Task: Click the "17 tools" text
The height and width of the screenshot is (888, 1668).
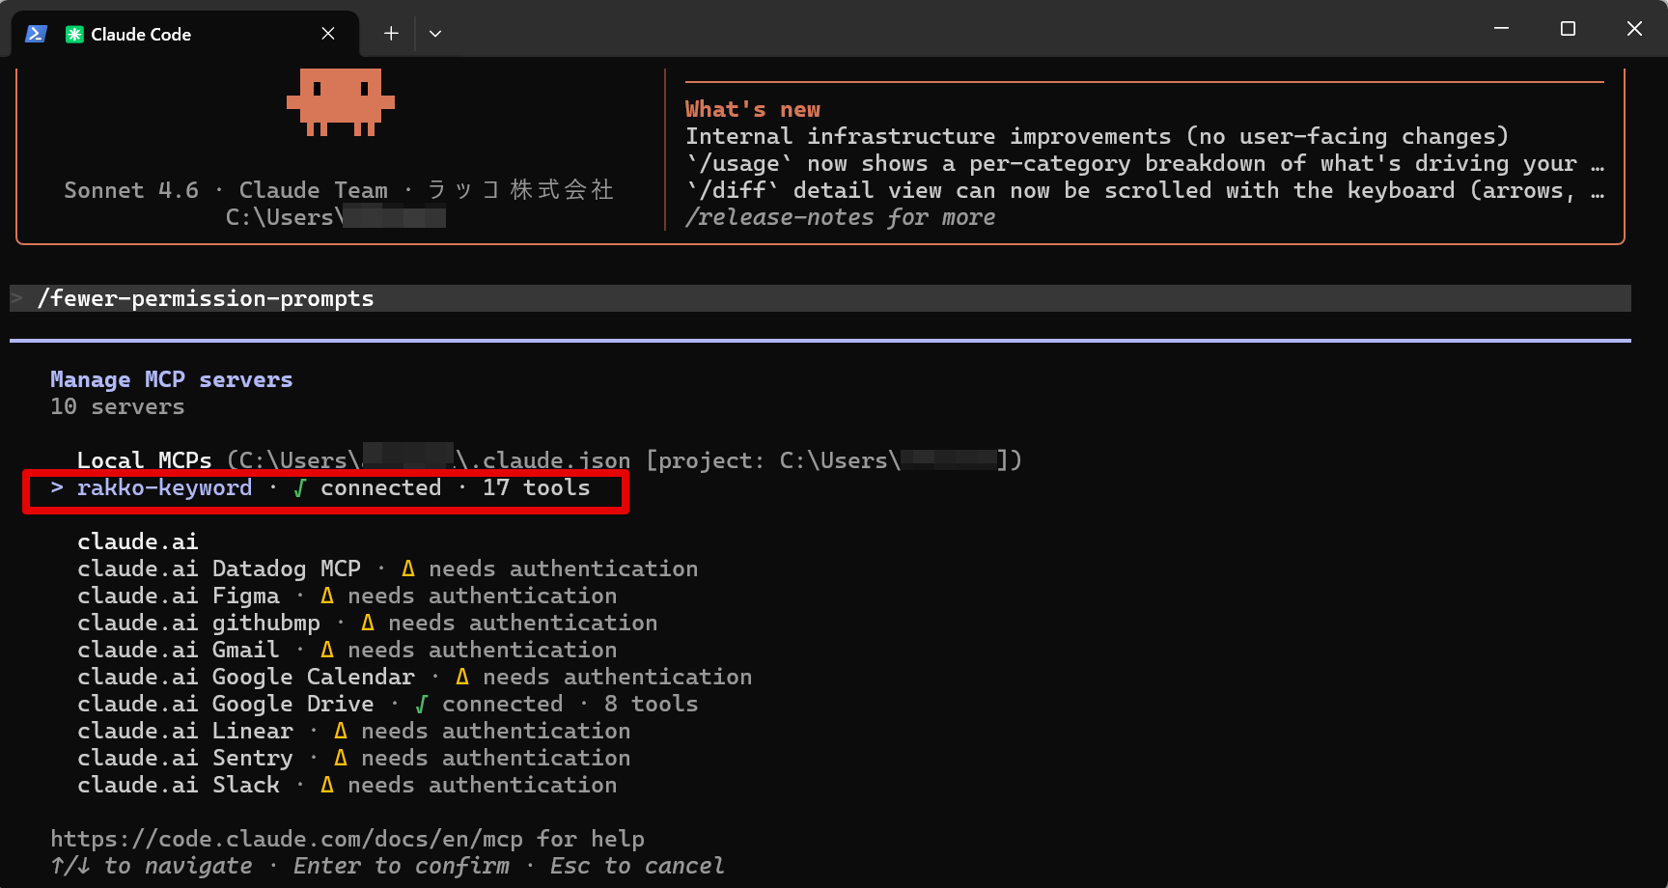Action: (x=536, y=487)
